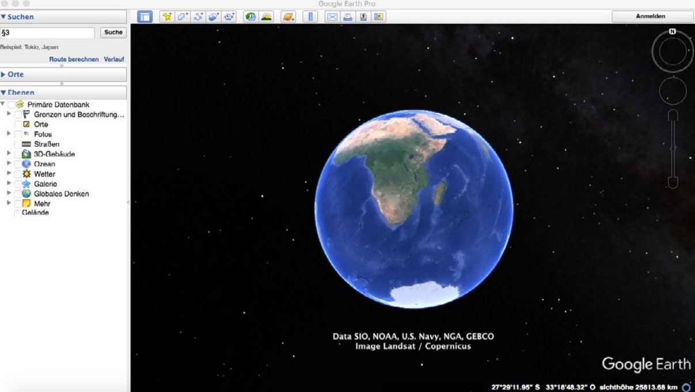695x392 pixels.
Task: Expand the Fotos folder
Action: tap(9, 134)
